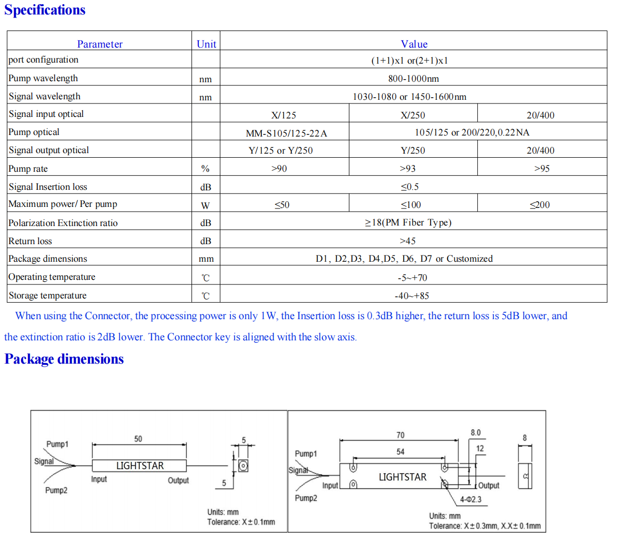Click the '≤200' power value
Screen dimensions: 618x539
click(540, 205)
